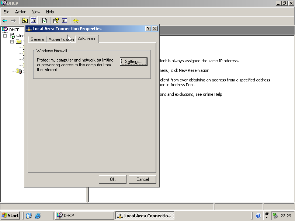The image size is (295, 221).
Task: Click the Up One Level folder icon
Action: [x=25, y=21]
